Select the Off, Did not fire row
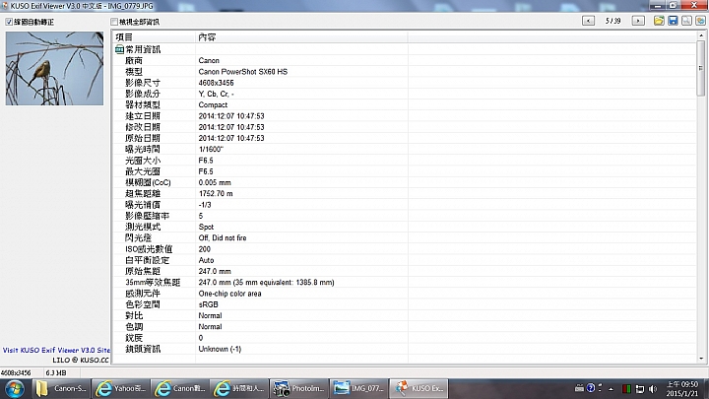Image resolution: width=709 pixels, height=399 pixels. tap(405, 238)
